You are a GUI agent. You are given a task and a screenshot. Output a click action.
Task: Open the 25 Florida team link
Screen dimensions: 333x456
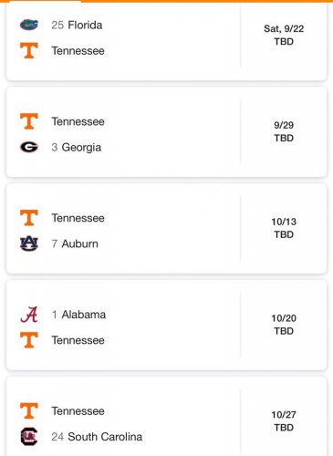coord(77,25)
